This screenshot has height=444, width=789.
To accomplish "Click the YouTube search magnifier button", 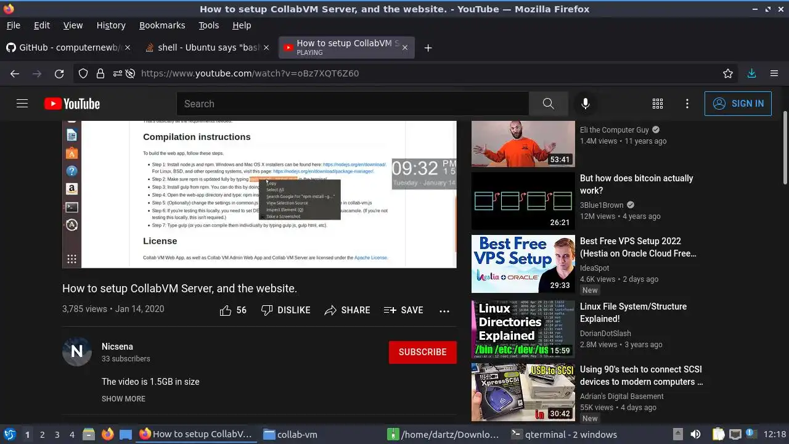I will click(548, 104).
